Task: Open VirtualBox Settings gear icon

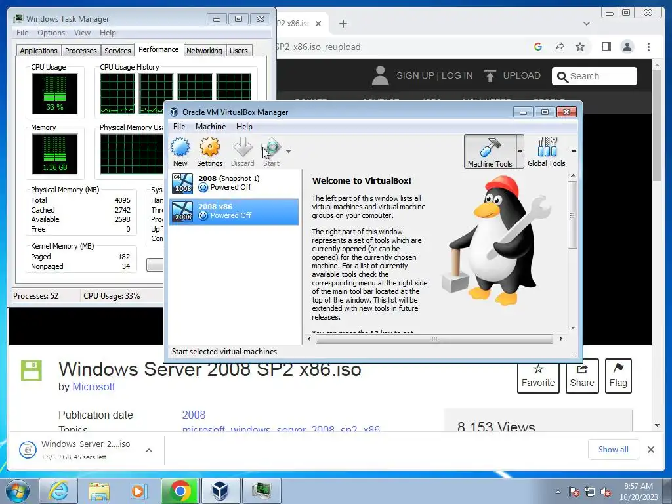Action: coord(209,152)
